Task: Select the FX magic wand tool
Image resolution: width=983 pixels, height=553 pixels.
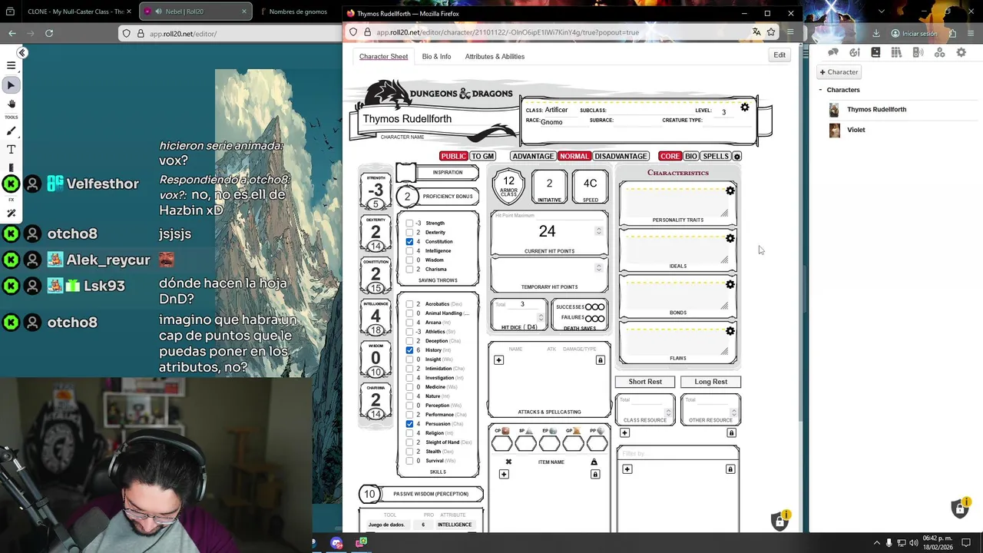Action: coord(11,214)
